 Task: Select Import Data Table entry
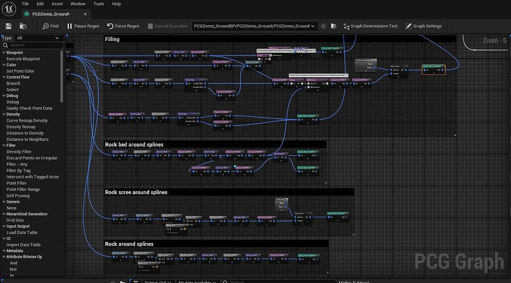pos(23,245)
